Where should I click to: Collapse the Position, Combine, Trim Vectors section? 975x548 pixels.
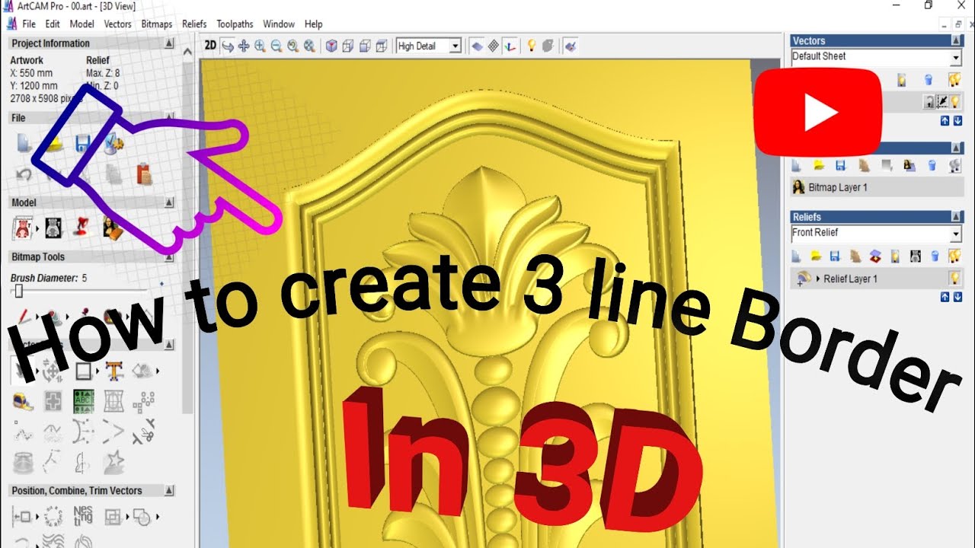169,491
